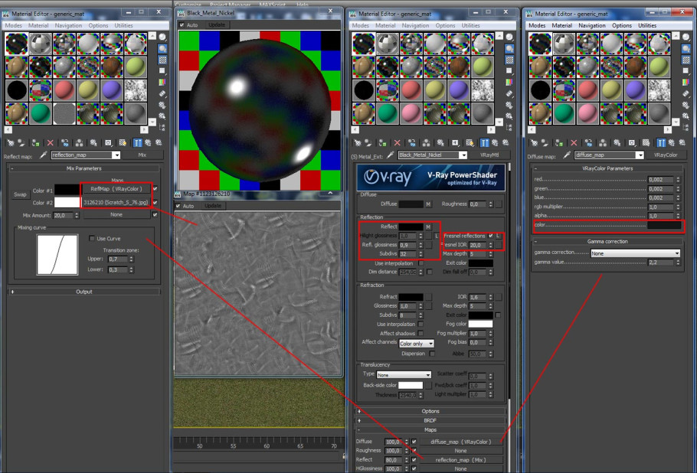Image resolution: width=697 pixels, height=473 pixels.
Task: Click the white Fog color swatch
Action: (x=480, y=324)
